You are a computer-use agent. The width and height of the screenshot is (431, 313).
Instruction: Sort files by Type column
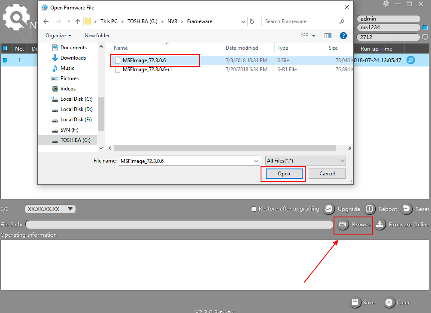point(282,48)
